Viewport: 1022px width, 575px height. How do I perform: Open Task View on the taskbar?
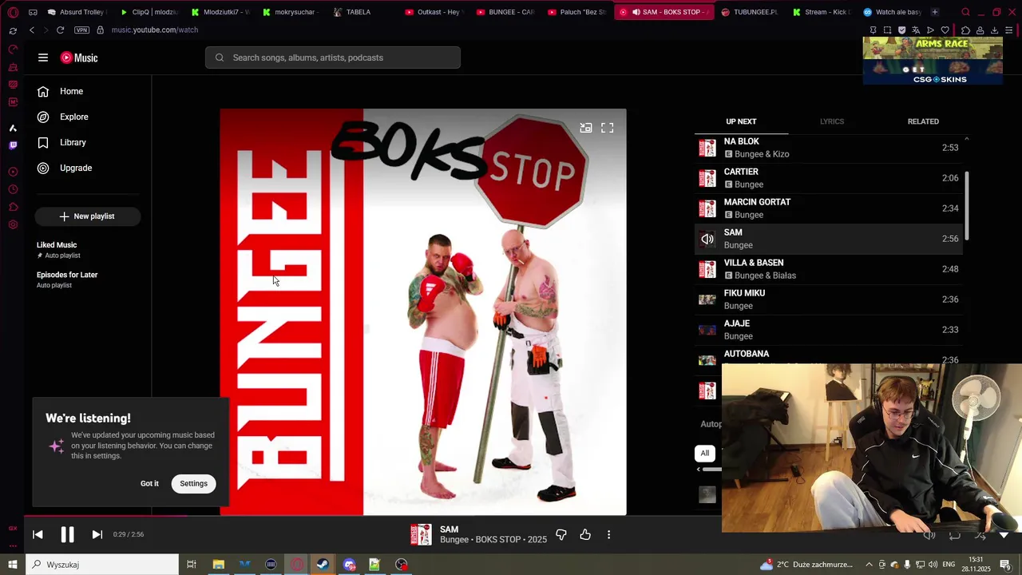pos(192,565)
